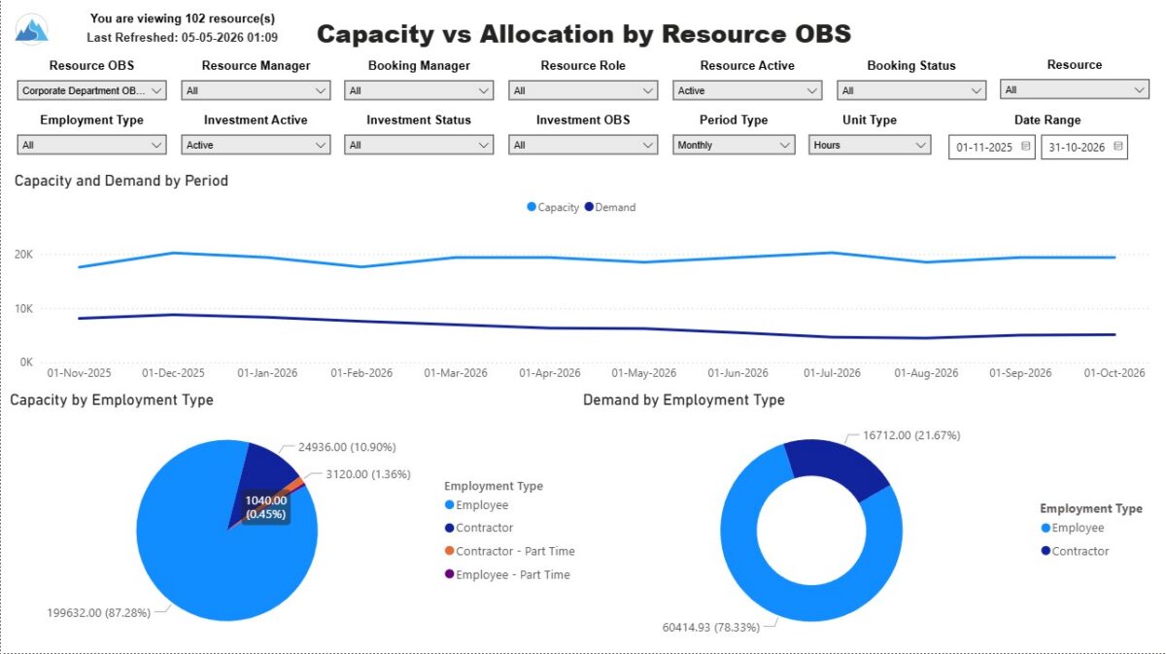The image size is (1166, 654).
Task: Click the 01-Jan-2026 axis label
Action: pos(267,373)
